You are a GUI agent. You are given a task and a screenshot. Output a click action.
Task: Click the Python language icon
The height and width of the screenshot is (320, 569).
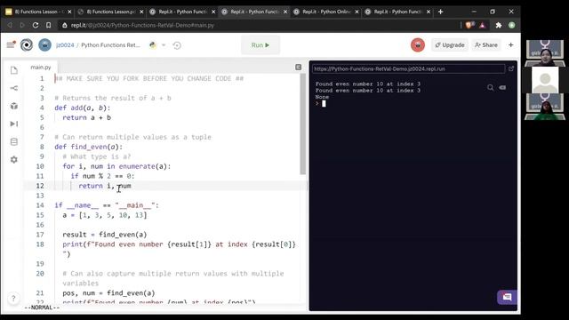pyautogui.click(x=153, y=45)
